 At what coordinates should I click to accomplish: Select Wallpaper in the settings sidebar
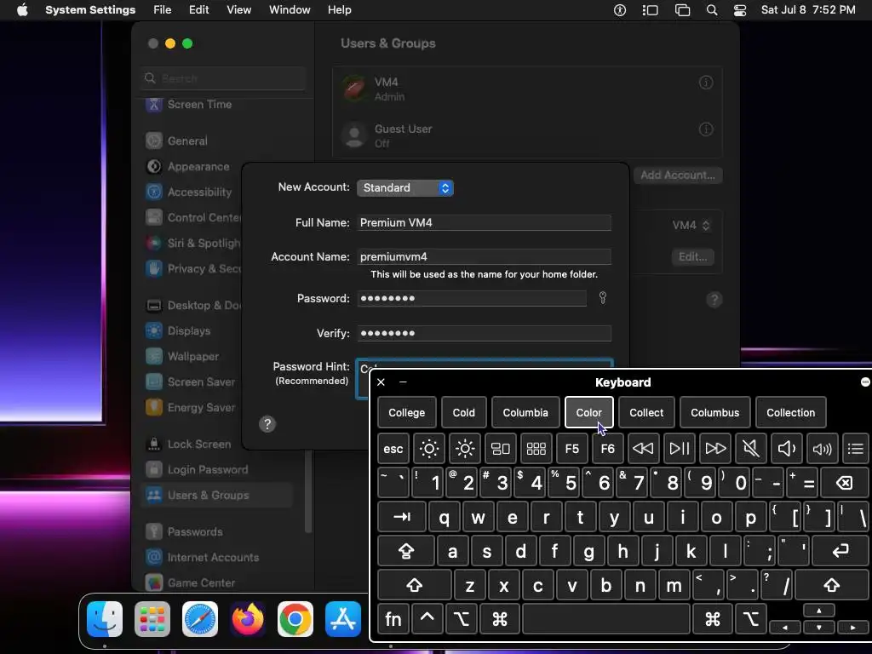(192, 357)
